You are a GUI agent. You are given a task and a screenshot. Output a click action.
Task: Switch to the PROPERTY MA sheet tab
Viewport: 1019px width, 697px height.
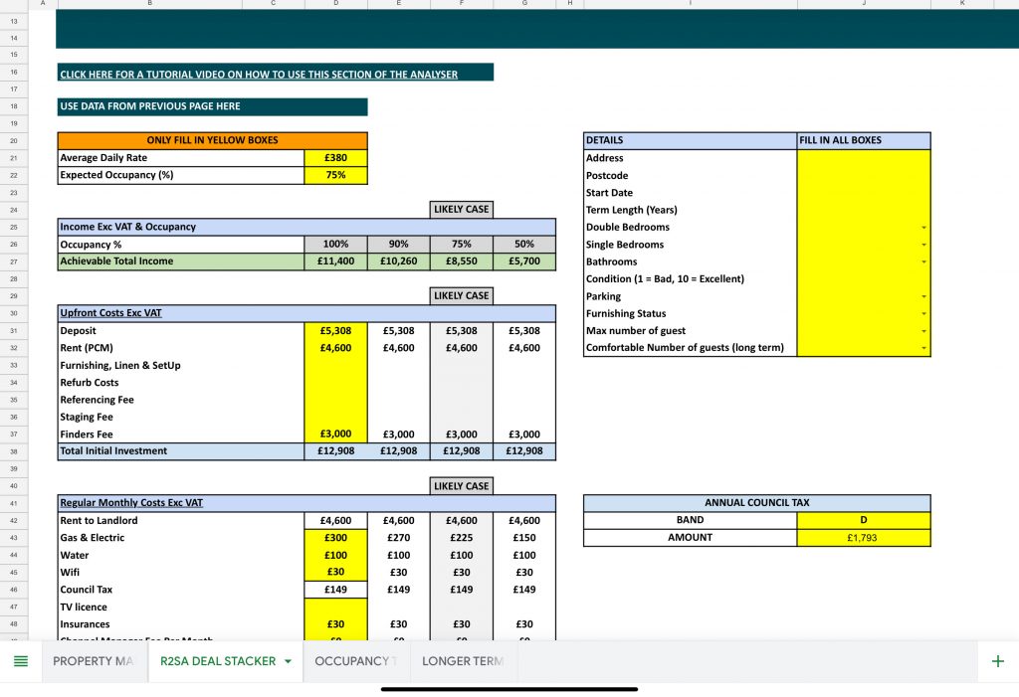coord(93,661)
